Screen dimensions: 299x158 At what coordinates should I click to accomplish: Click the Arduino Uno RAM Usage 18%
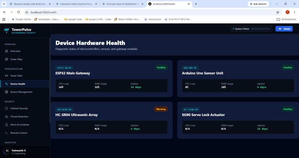(x=223, y=87)
